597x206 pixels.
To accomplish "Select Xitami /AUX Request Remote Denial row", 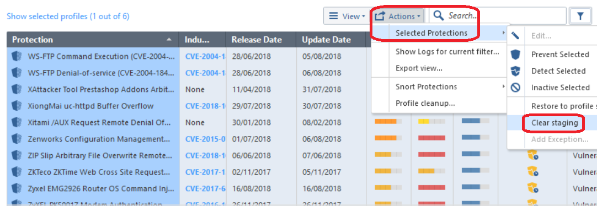I will tap(99, 122).
